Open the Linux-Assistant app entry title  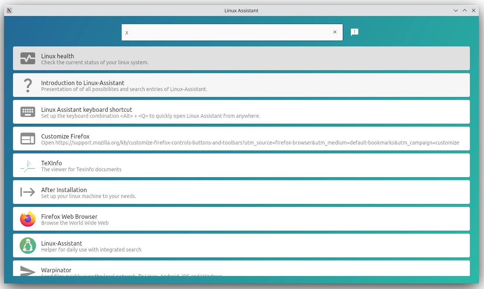(x=62, y=243)
